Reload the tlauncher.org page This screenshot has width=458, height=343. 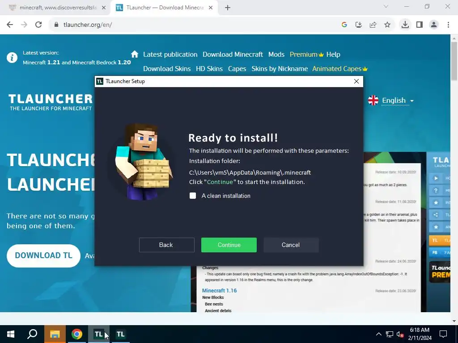(38, 25)
